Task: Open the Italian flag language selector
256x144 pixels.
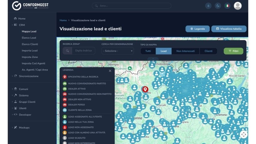Action: [x=227, y=6]
